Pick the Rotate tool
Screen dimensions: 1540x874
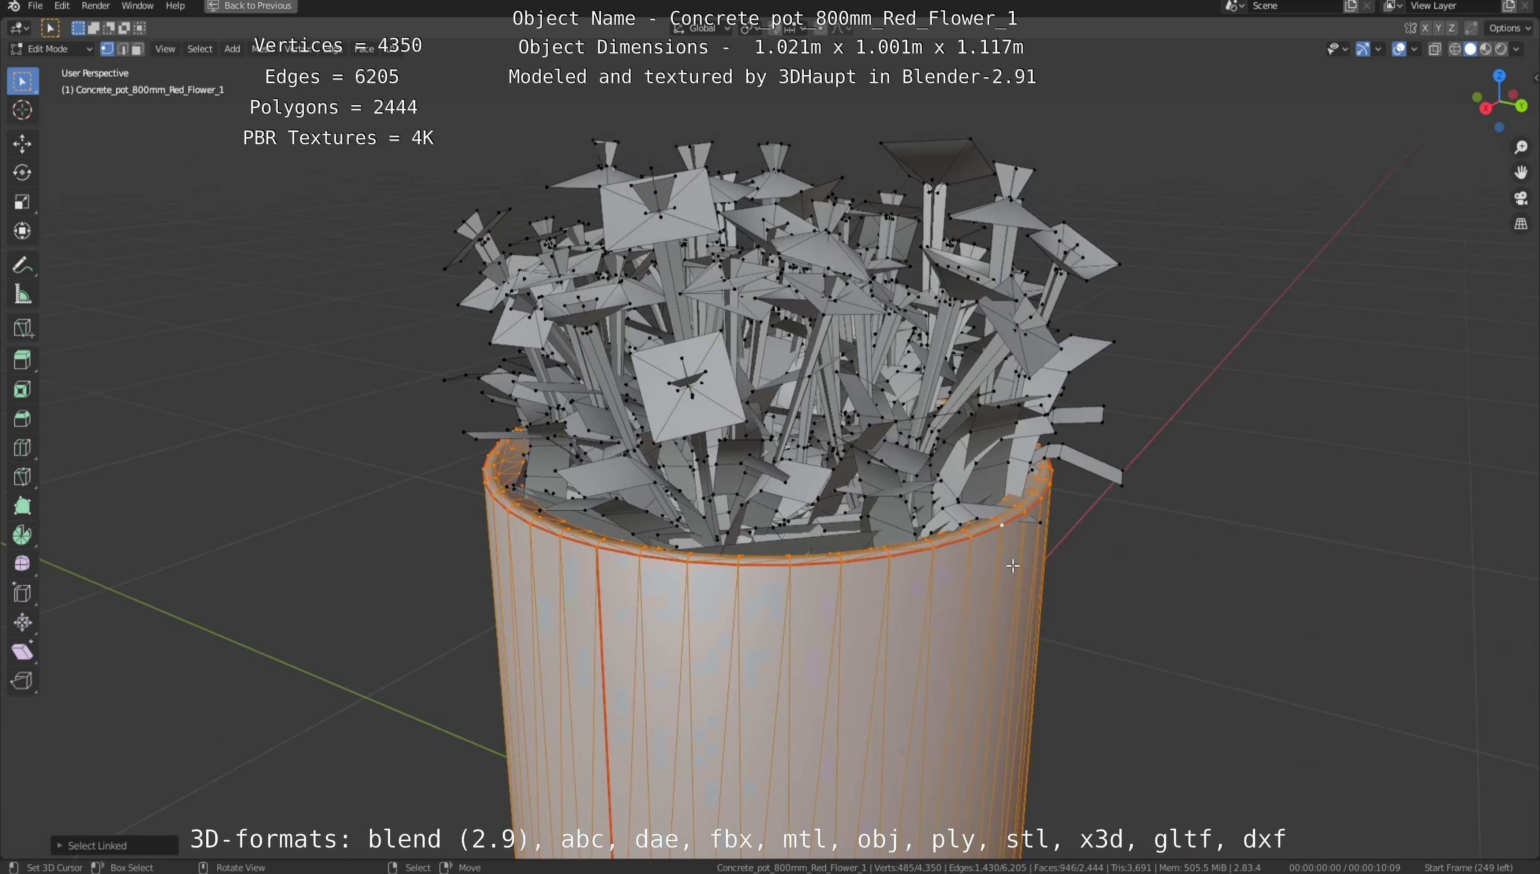23,173
